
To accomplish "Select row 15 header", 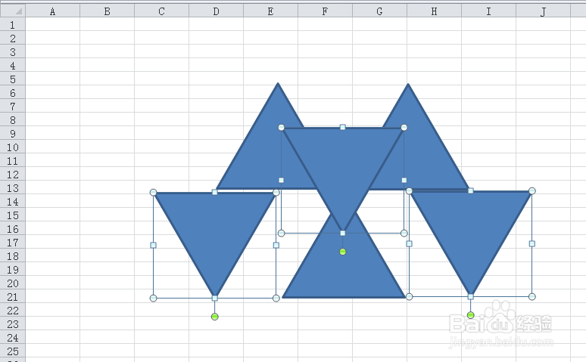I will [13, 215].
